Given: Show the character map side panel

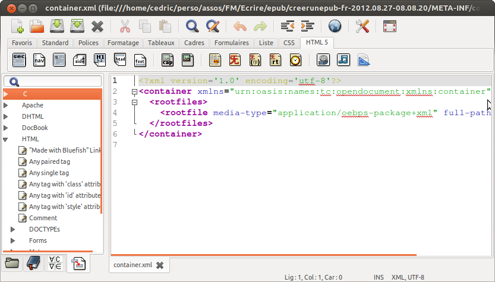Looking at the screenshot, I should (x=55, y=263).
